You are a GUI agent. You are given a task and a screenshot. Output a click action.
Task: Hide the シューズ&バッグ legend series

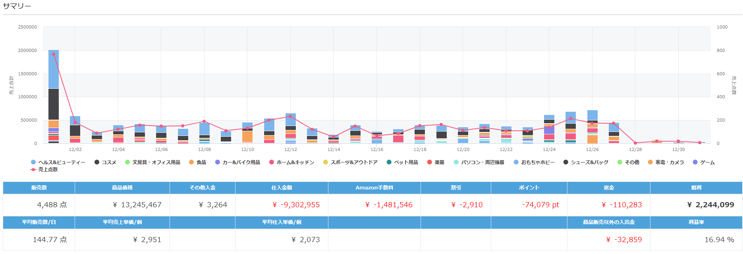(x=586, y=162)
